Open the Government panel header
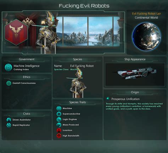This screenshot has height=153, width=168. (27, 59)
